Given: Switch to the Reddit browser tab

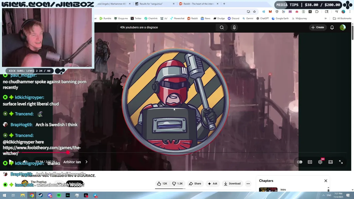Looking at the screenshot, I should point(199,4).
